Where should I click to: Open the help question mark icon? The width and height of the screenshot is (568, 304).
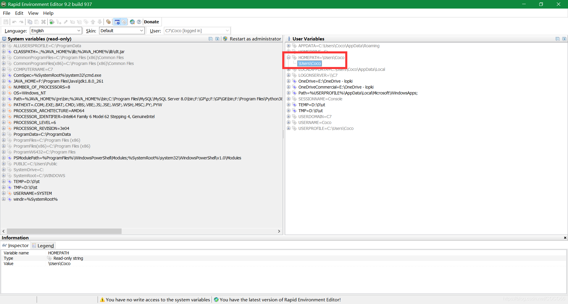[139, 22]
